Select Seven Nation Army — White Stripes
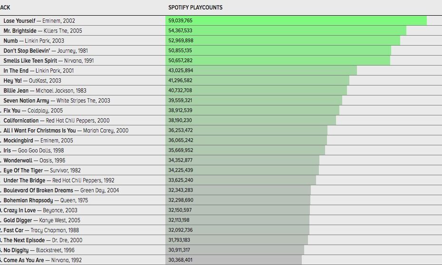This screenshot has height=265, width=442. 57,101
